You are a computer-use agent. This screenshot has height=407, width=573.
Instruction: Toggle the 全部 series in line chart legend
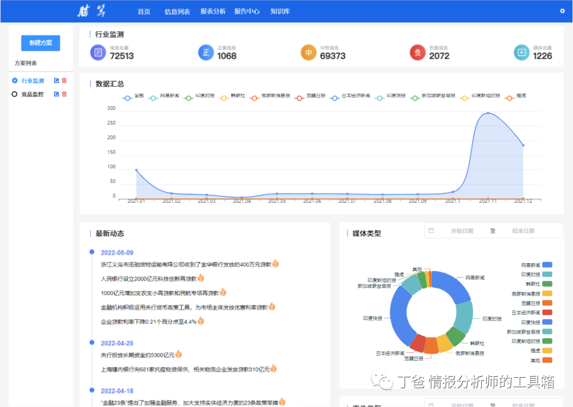[x=133, y=97]
